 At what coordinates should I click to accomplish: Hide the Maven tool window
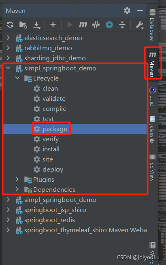point(140,11)
